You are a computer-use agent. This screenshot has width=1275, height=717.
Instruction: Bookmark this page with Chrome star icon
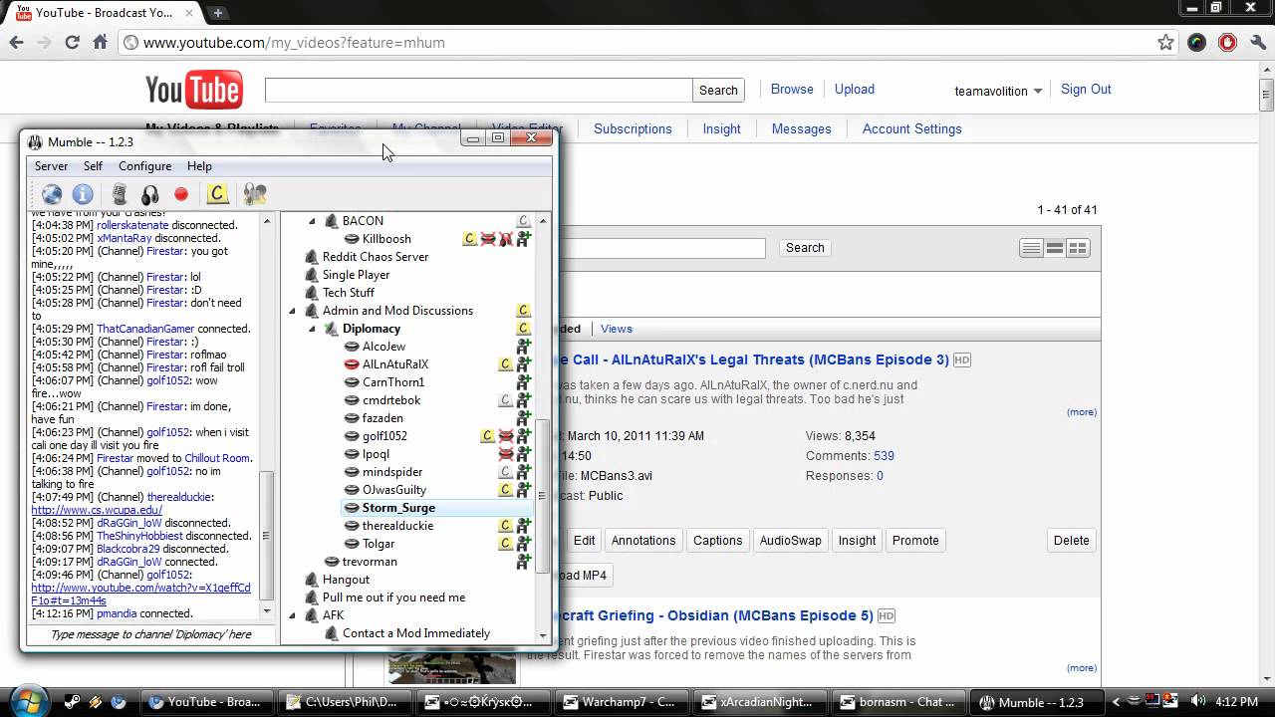(x=1165, y=43)
